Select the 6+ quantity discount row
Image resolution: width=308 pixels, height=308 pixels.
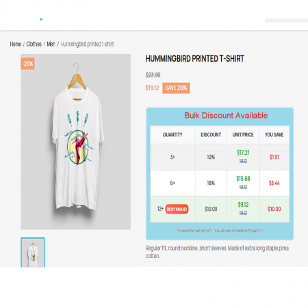click(220, 183)
